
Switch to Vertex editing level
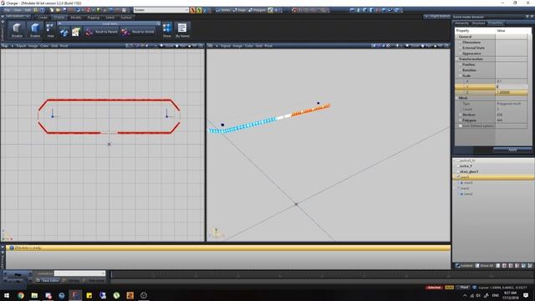(223, 10)
